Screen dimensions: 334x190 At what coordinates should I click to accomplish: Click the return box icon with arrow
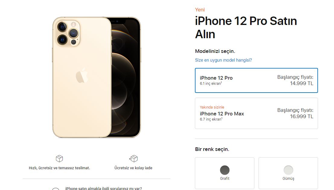133,158
